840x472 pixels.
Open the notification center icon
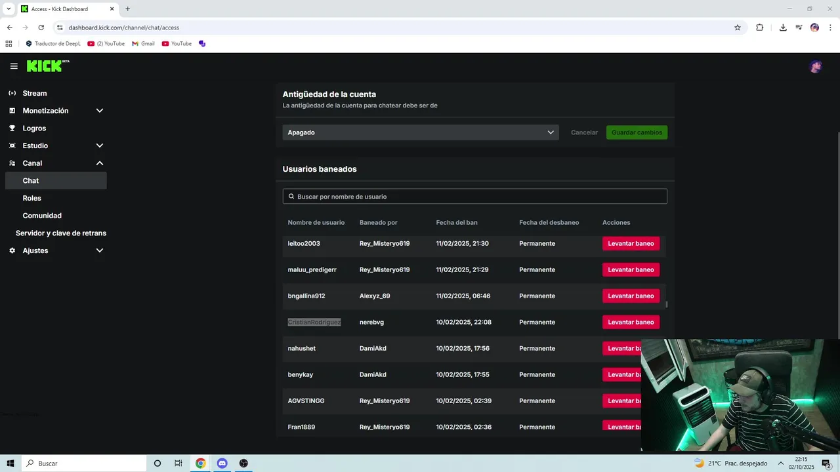click(826, 463)
